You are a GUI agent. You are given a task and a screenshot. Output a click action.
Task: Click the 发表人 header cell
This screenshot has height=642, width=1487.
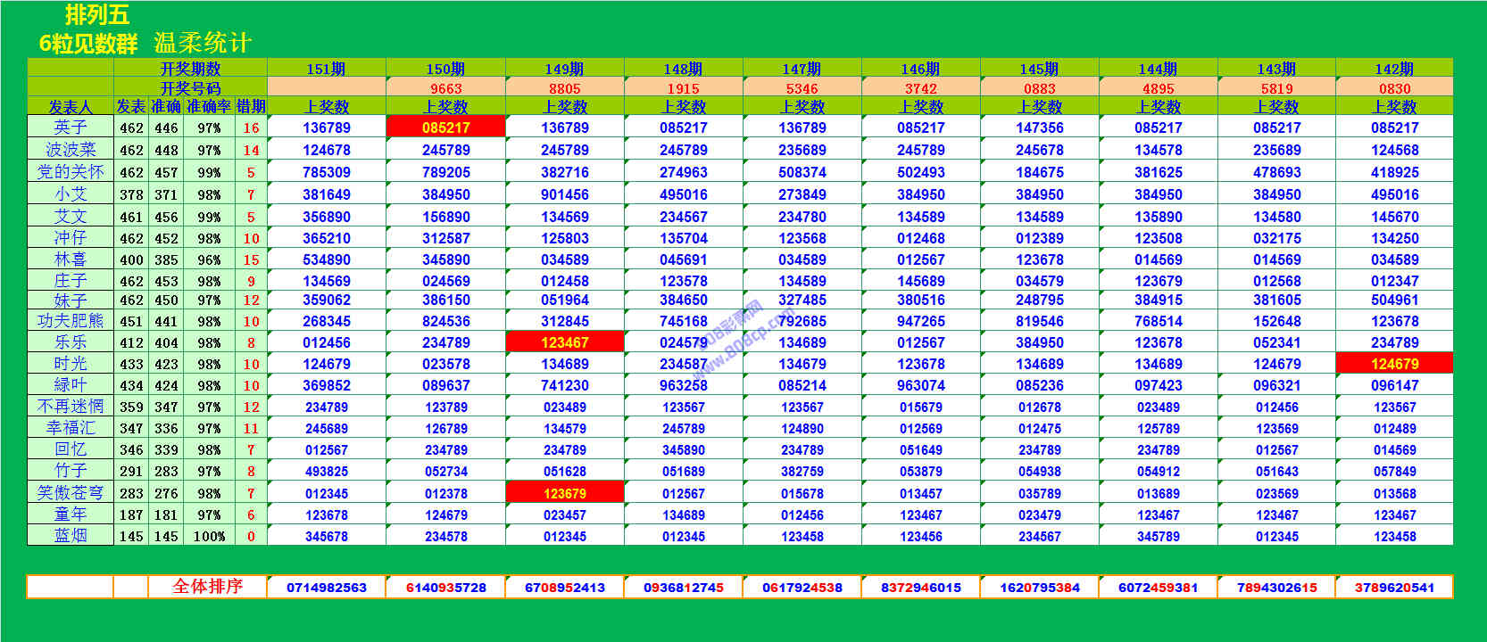[x=71, y=106]
